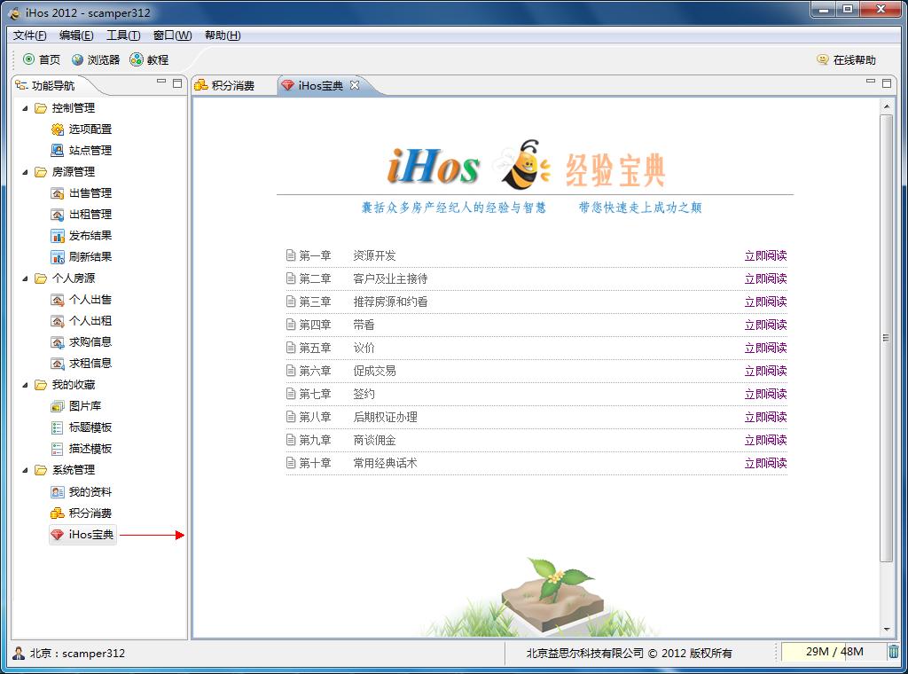Click the 29M / 48M memory heap indicator
The height and width of the screenshot is (674, 908).
(x=834, y=652)
